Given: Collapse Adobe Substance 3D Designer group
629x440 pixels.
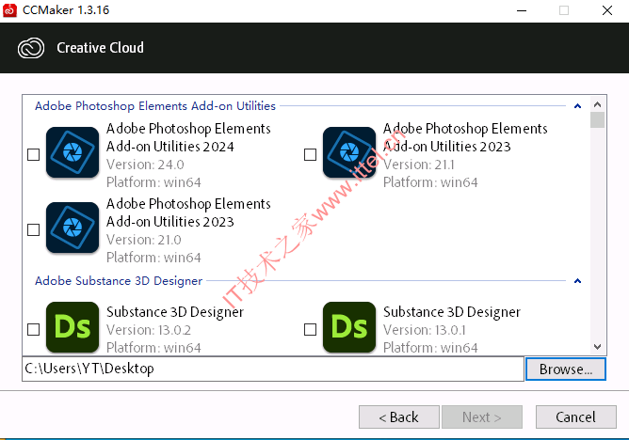Looking at the screenshot, I should point(577,281).
